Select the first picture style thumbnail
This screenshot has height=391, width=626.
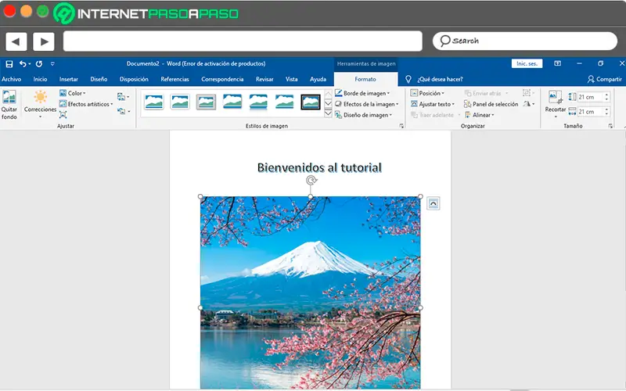(154, 102)
